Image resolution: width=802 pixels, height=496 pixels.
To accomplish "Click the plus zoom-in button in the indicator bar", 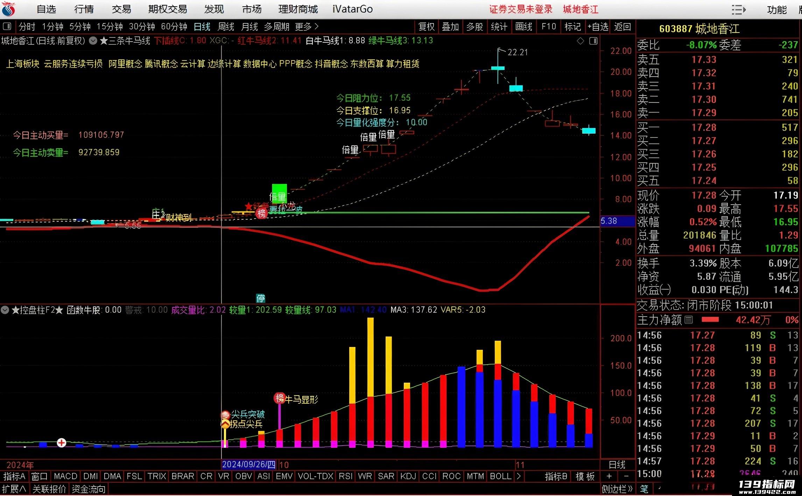I will coord(609,476).
